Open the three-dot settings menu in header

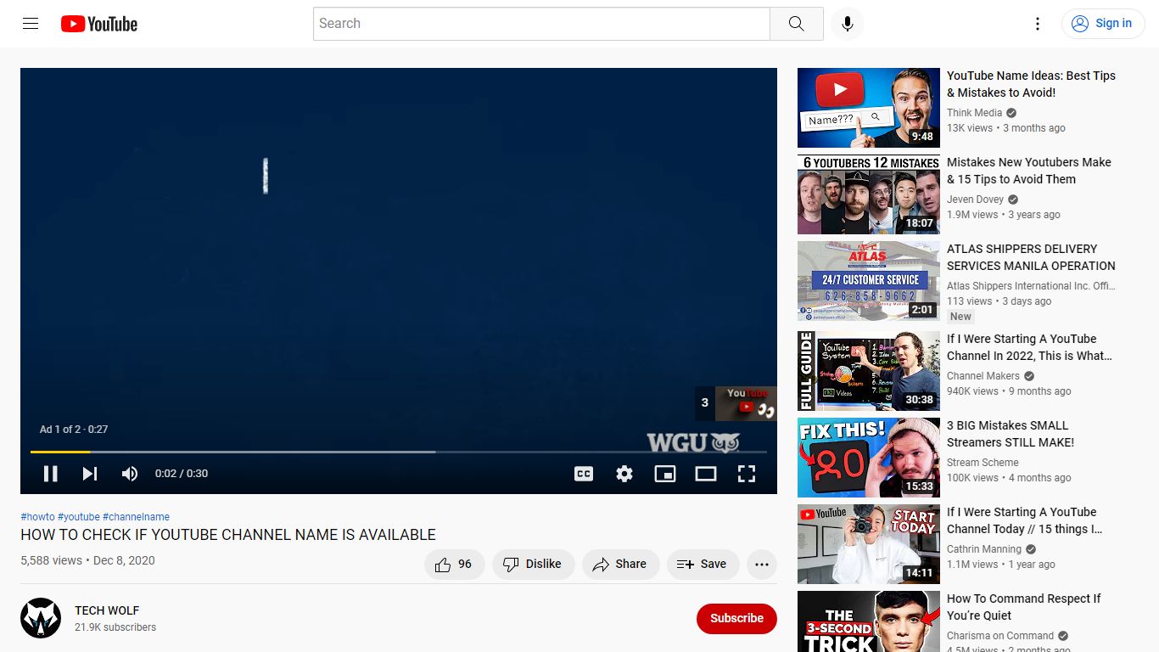point(1037,24)
